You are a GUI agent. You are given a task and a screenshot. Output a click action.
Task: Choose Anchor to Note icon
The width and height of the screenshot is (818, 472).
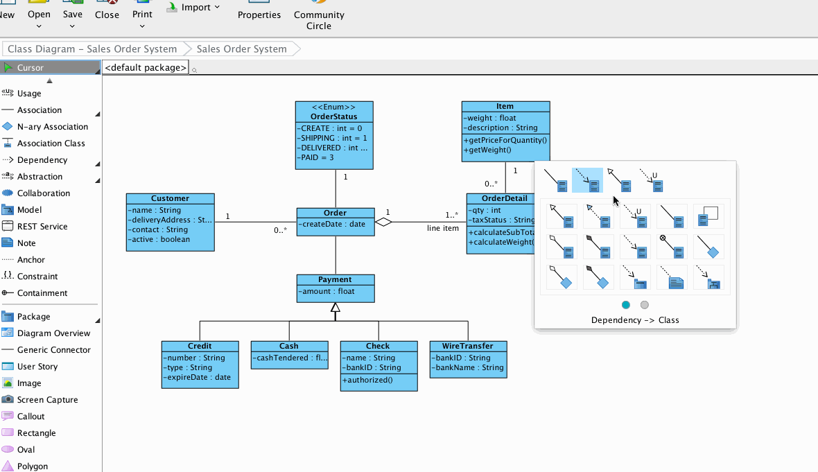pyautogui.click(x=672, y=277)
